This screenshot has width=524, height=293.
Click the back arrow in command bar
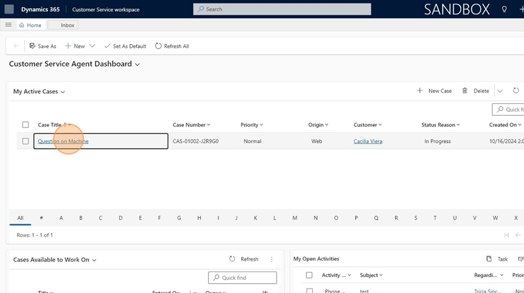[16, 46]
